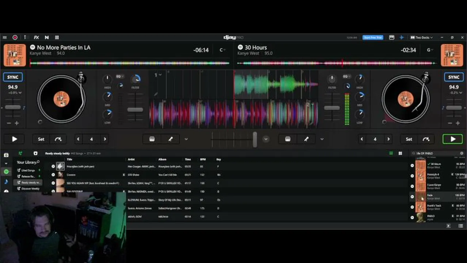Click Set cue on right deck
This screenshot has height=263, width=467.
(409, 139)
